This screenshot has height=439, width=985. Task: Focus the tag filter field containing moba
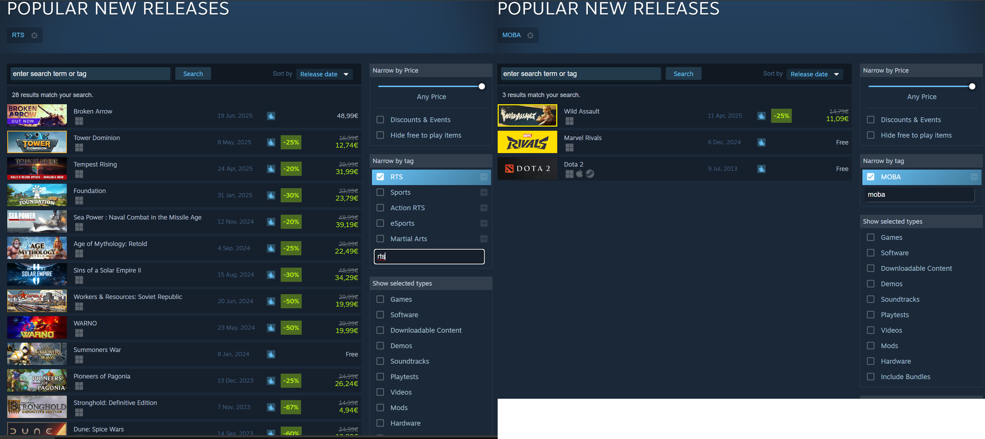pyautogui.click(x=919, y=194)
